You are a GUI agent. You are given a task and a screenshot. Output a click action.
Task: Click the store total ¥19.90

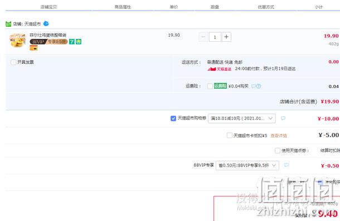coord(330,101)
